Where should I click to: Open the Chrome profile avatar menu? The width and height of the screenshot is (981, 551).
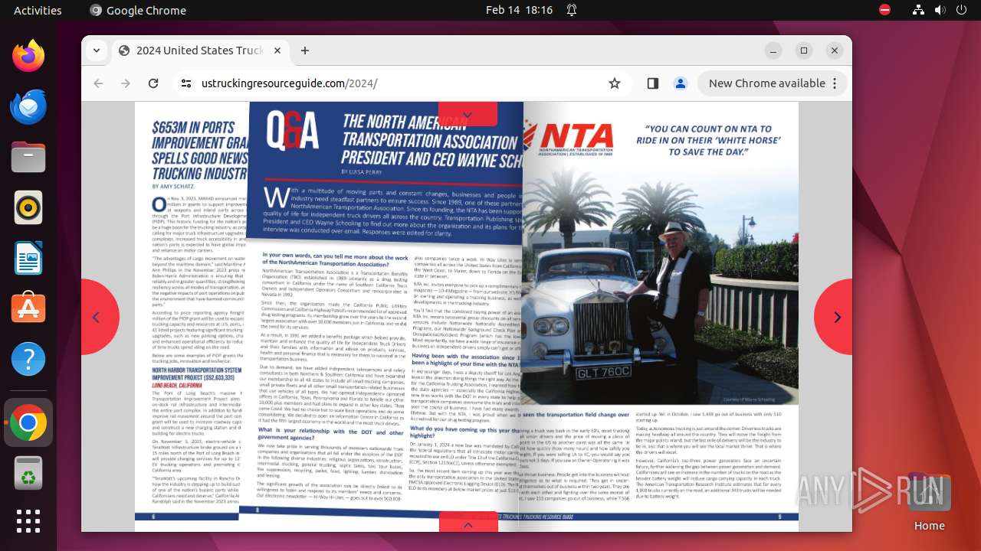point(681,83)
